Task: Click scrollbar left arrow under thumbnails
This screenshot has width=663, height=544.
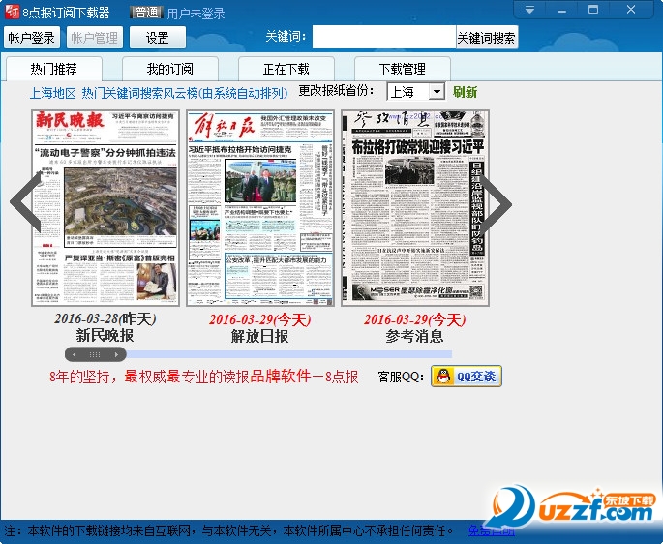Action: coord(74,354)
